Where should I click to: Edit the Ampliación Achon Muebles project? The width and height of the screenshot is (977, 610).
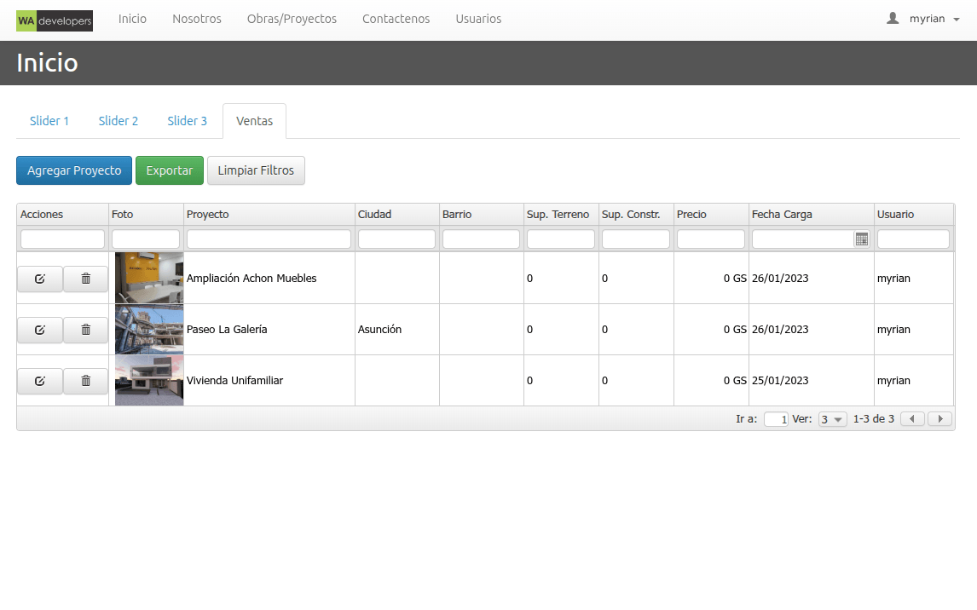coord(40,279)
